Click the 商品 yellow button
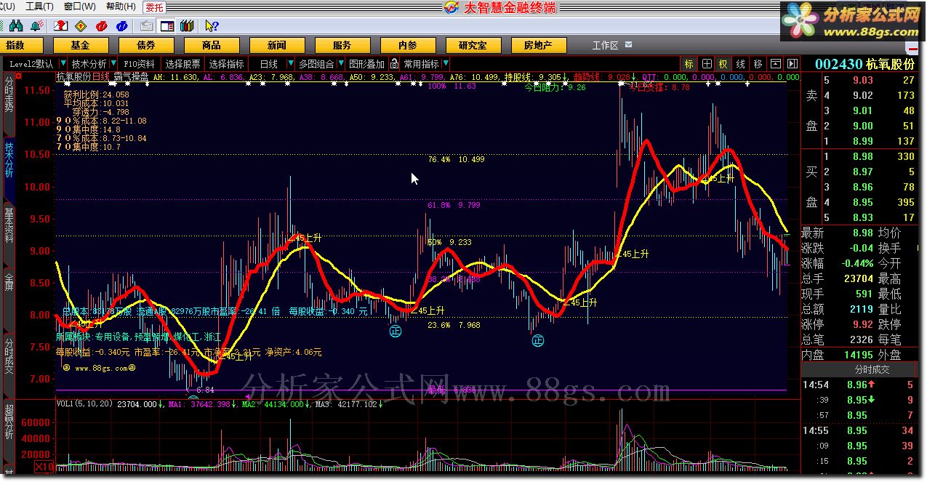 211,45
